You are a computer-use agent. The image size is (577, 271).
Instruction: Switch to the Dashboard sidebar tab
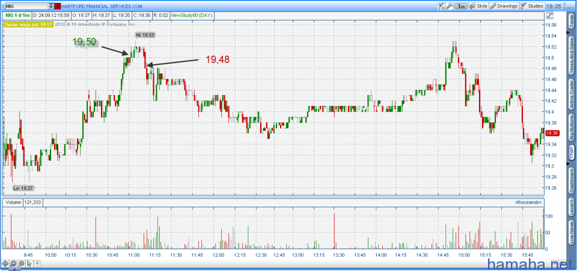(x=572, y=180)
